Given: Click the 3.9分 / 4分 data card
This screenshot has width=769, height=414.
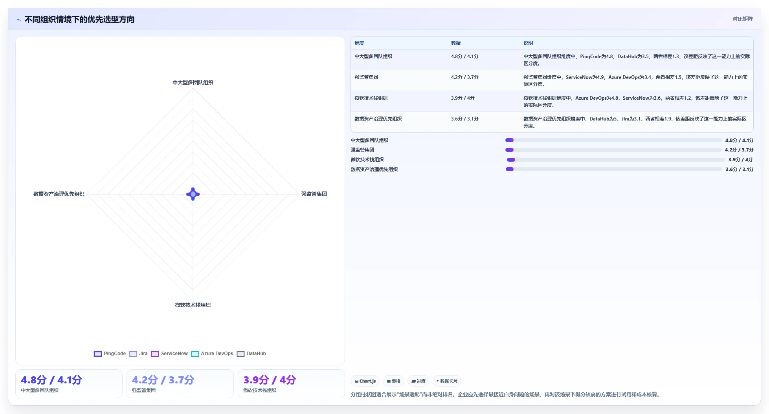Looking at the screenshot, I should [291, 384].
